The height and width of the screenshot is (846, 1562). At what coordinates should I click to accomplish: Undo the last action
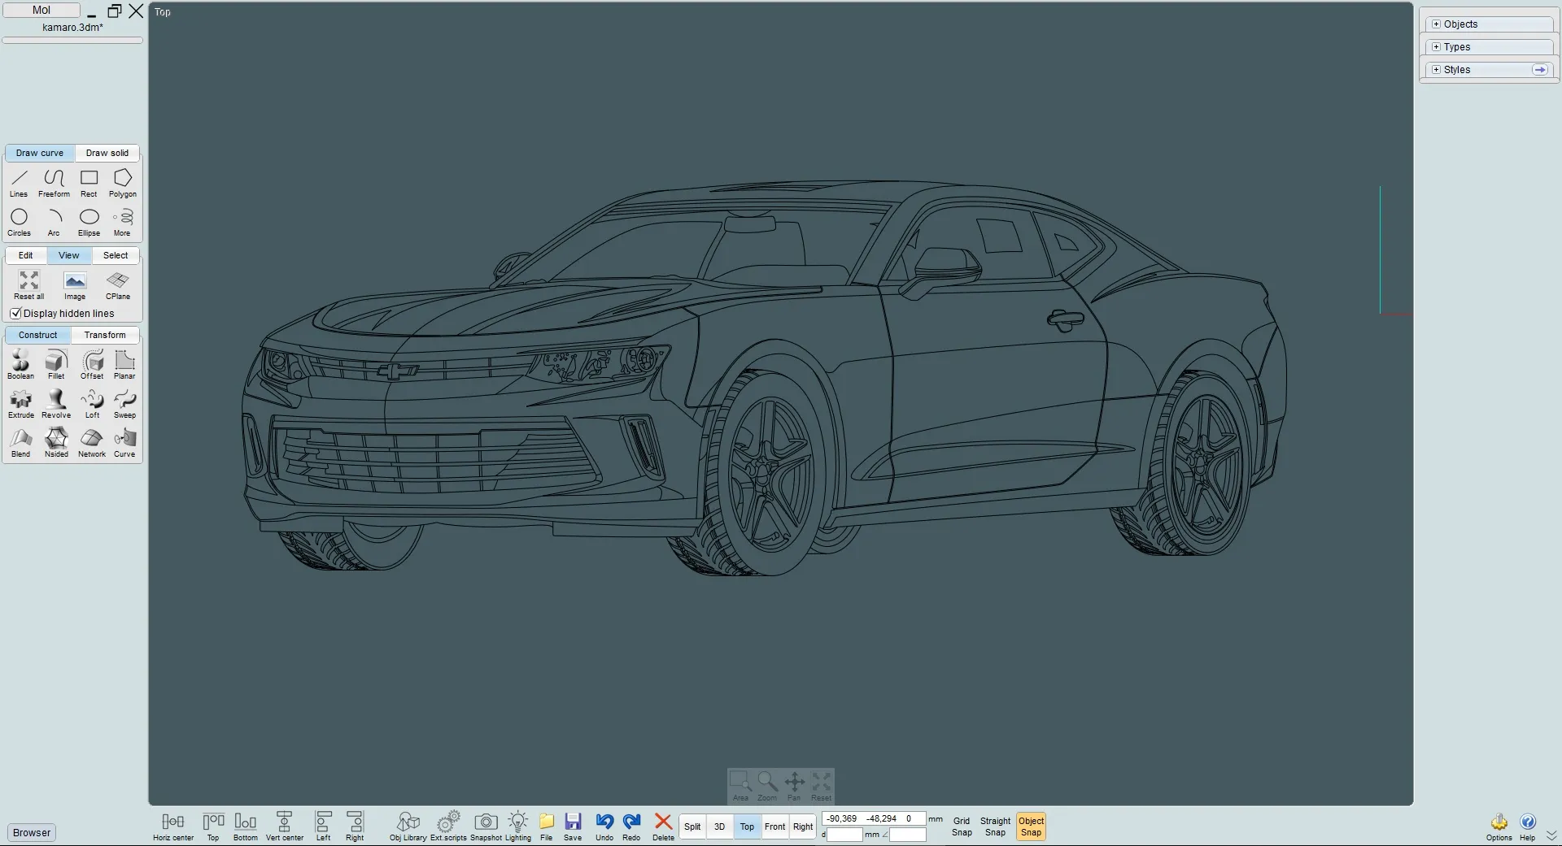click(604, 826)
